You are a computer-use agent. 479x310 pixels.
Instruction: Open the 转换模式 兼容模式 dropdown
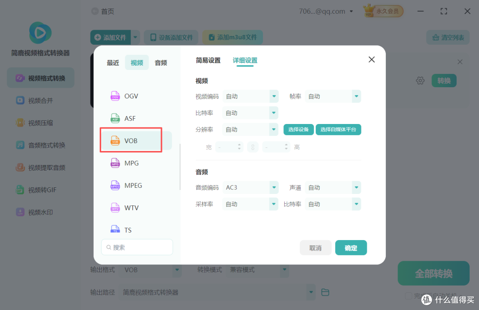pyautogui.click(x=257, y=270)
